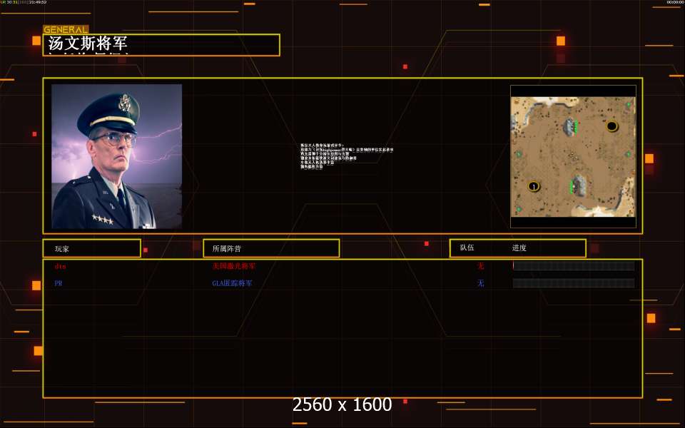685x428 pixels.
Task: Click the general's portrait image
Action: click(x=116, y=156)
